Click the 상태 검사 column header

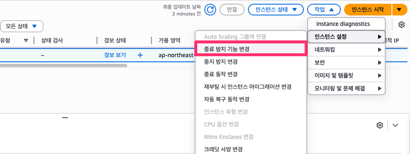click(52, 40)
